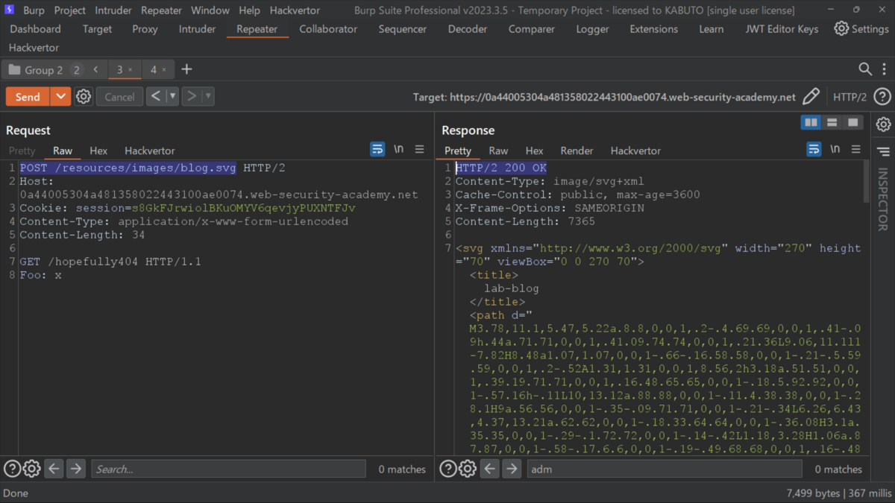Open request search help icon

coord(12,469)
